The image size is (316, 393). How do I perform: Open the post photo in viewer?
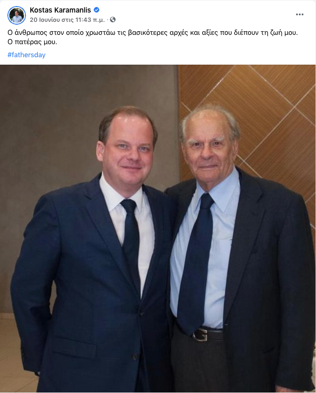(158, 228)
